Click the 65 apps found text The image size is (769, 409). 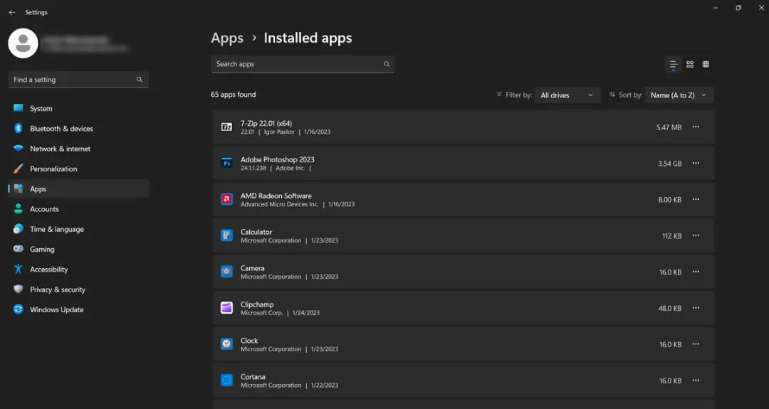click(x=234, y=95)
